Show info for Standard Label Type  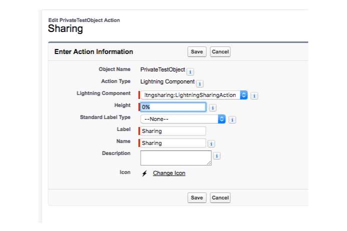[x=232, y=120]
